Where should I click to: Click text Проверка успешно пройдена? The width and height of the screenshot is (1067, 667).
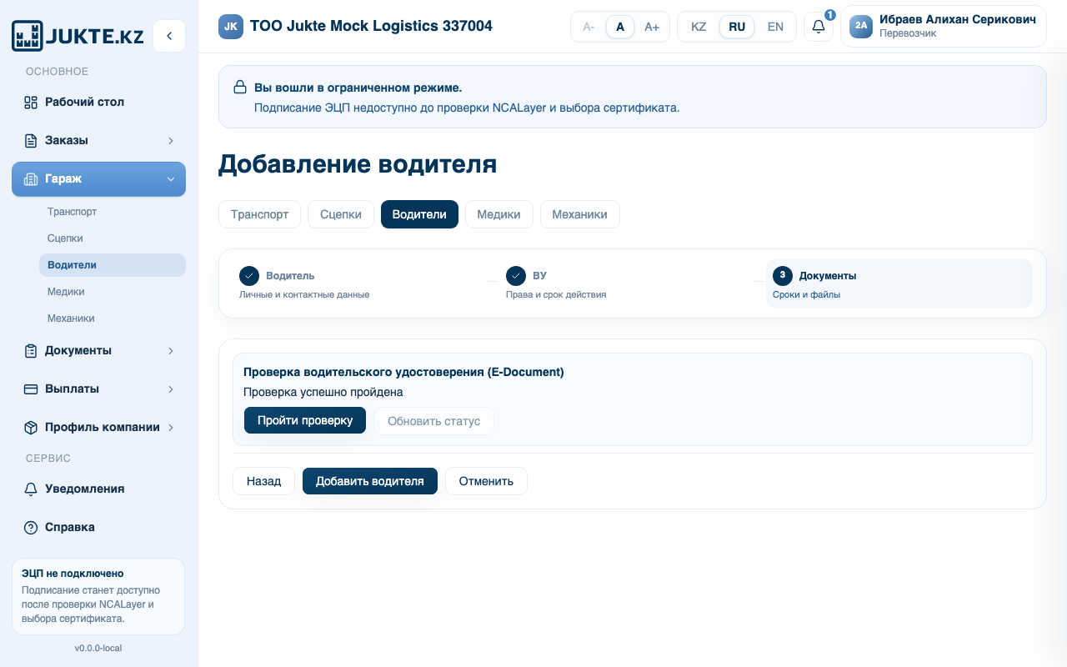click(x=323, y=392)
